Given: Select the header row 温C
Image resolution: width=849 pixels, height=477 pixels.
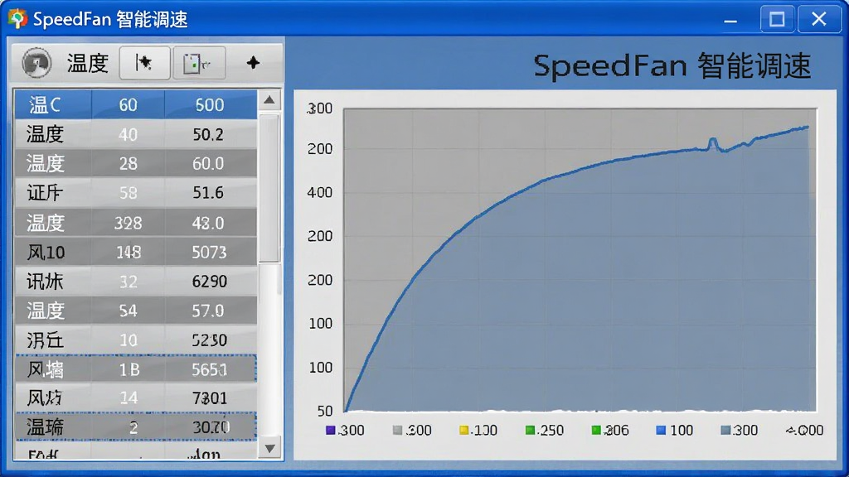Looking at the screenshot, I should pyautogui.click(x=135, y=104).
